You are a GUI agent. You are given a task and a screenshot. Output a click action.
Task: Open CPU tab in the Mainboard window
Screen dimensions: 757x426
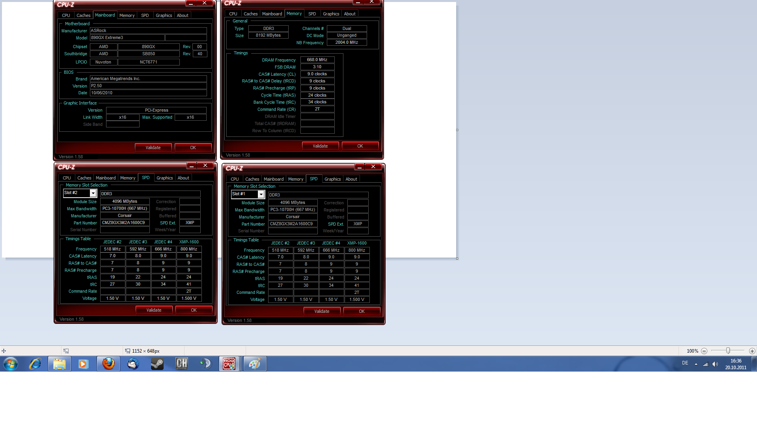click(x=66, y=15)
